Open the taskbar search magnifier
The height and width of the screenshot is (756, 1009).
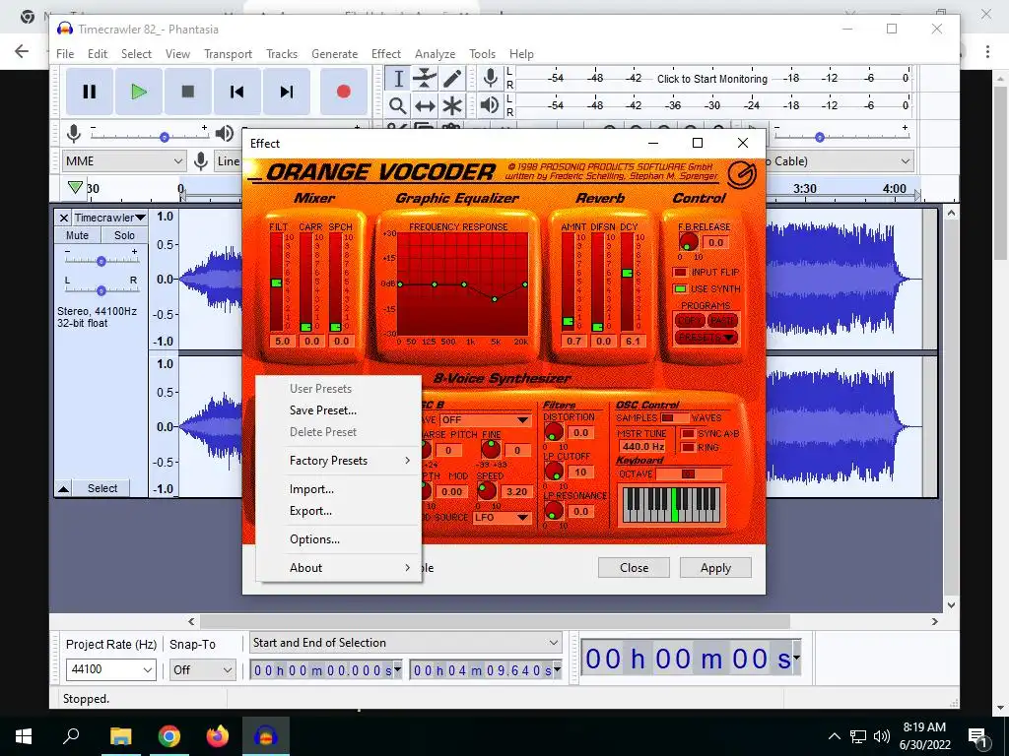[x=71, y=734]
